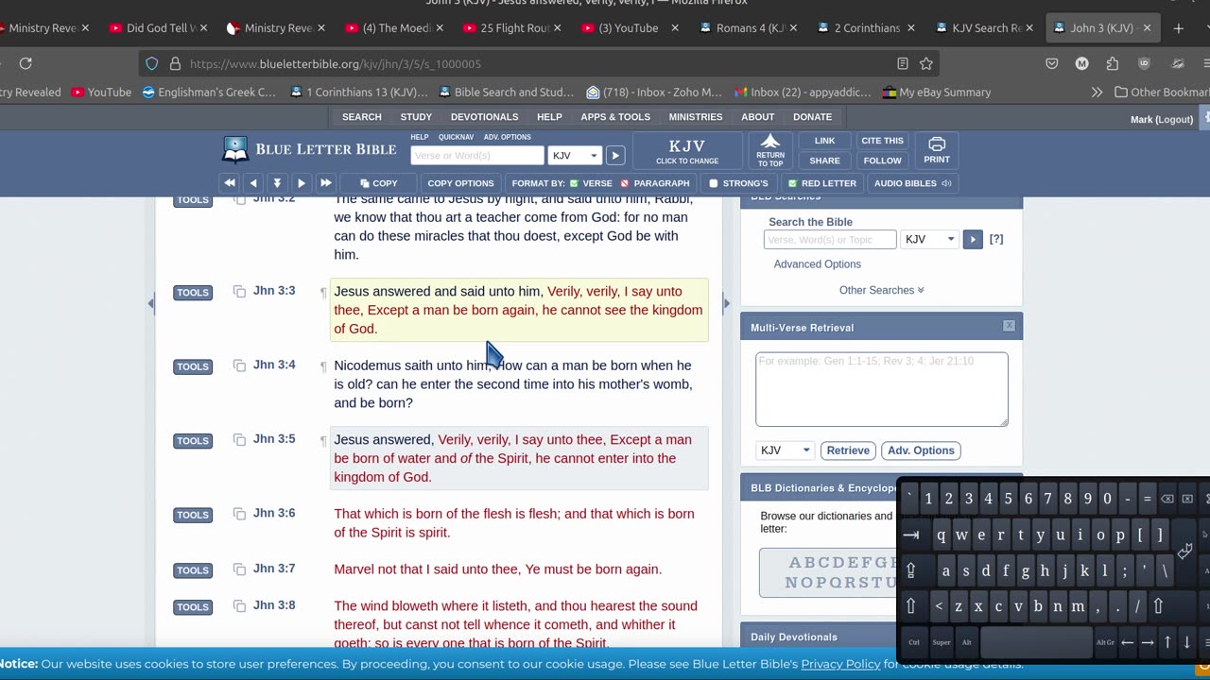Copy verse Jhn 3:6 icon
This screenshot has width=1210, height=680.
click(239, 514)
